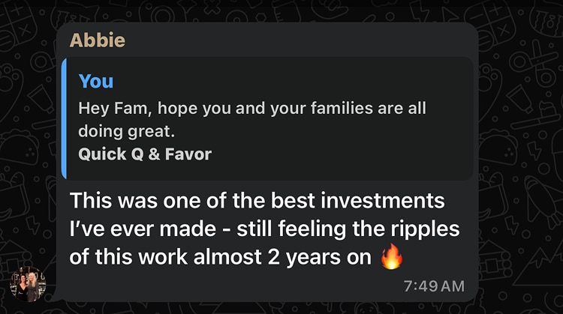The image size is (563, 314).
Task: Click the "still feeling the ripples" text
Action: pos(352,229)
